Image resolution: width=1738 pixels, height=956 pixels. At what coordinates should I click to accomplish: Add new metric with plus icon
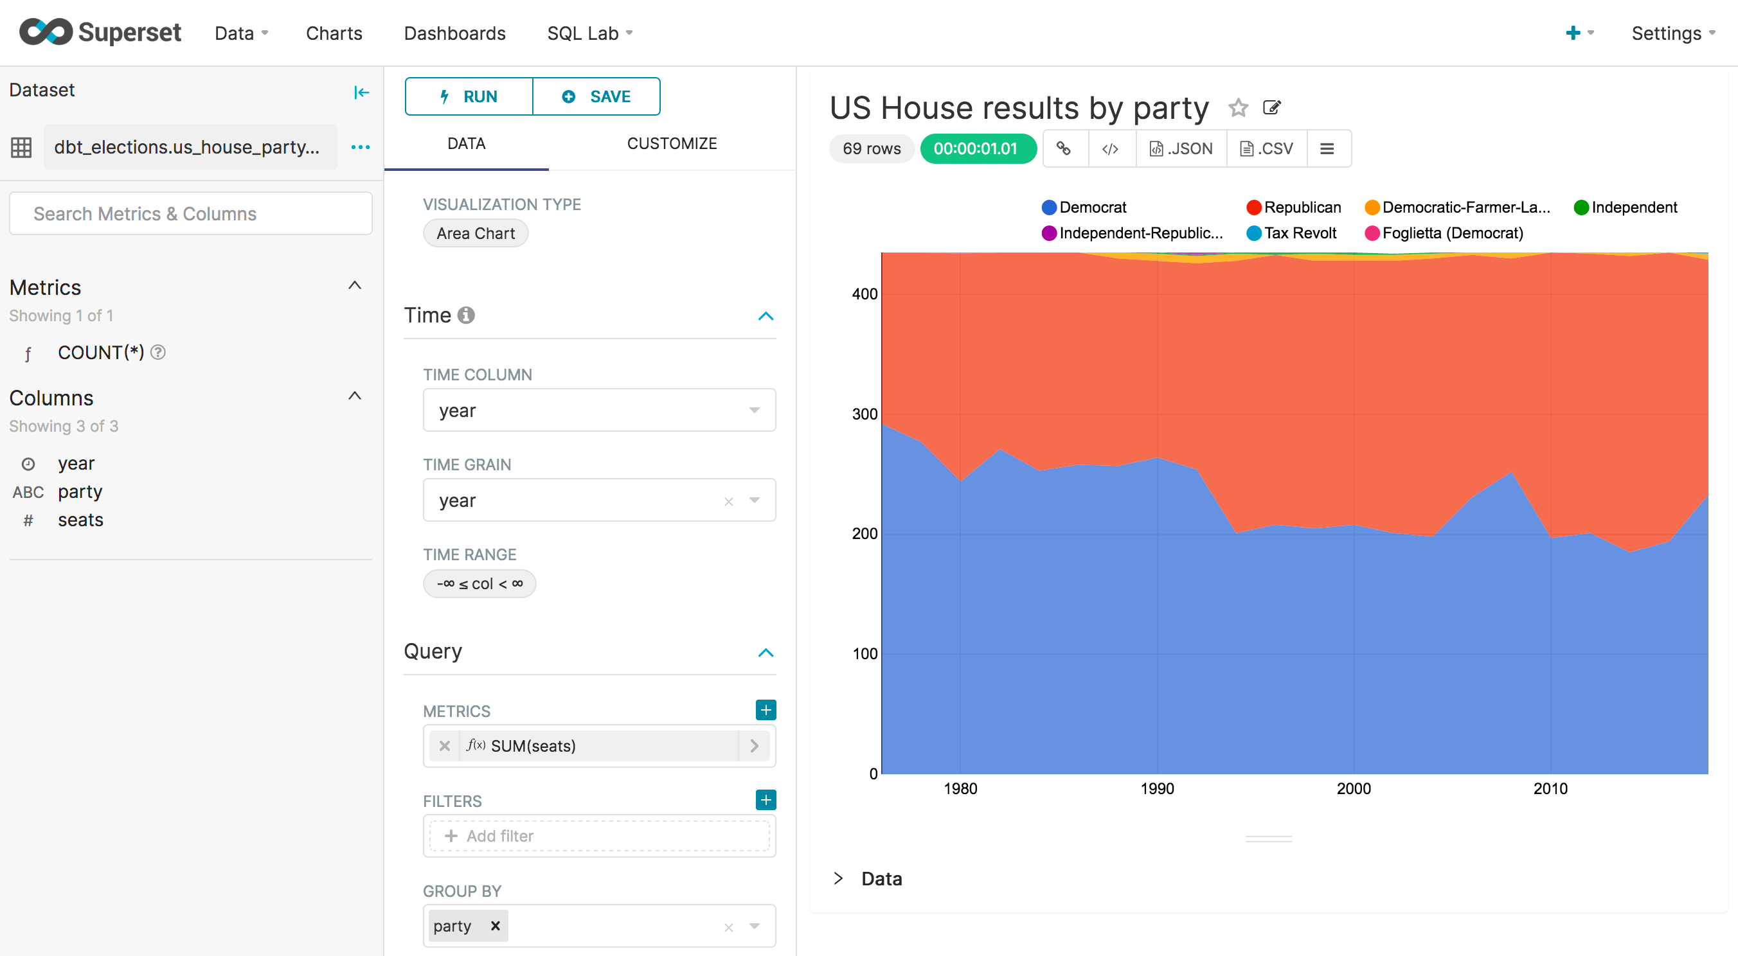click(x=765, y=709)
